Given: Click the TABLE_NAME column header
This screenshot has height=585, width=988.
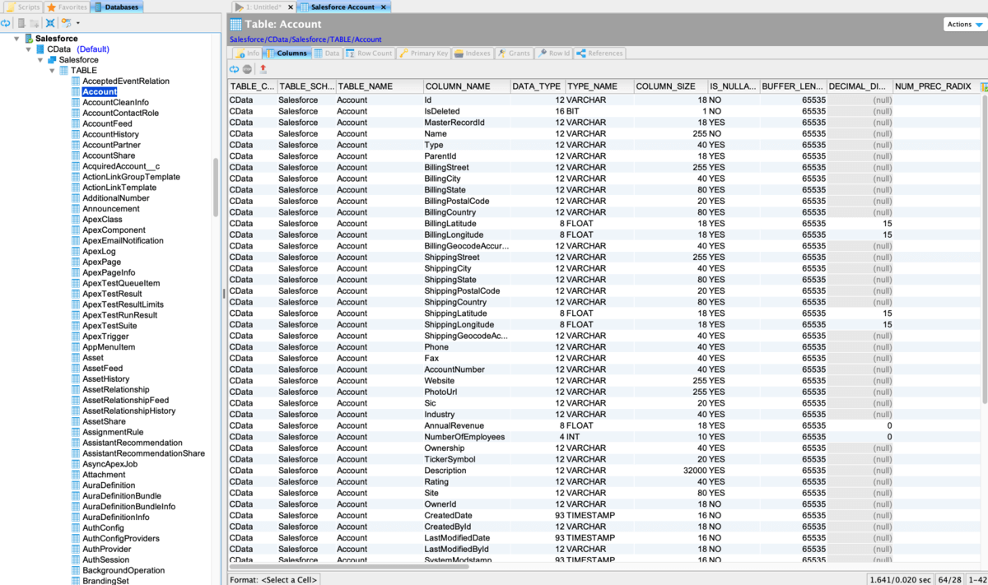Looking at the screenshot, I should point(379,86).
